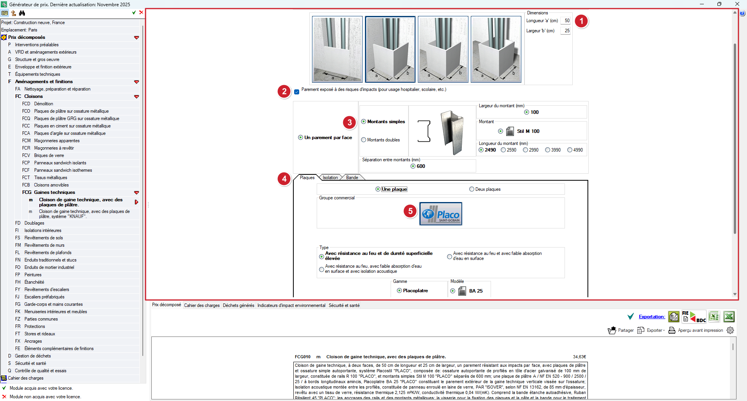The image size is (747, 401).
Task: Switch to the Bande tab
Action: pos(352,178)
